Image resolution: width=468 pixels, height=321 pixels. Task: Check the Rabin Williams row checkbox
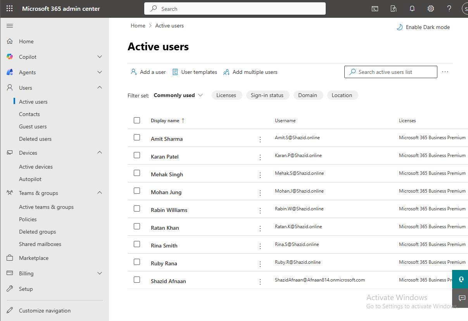pyautogui.click(x=137, y=208)
